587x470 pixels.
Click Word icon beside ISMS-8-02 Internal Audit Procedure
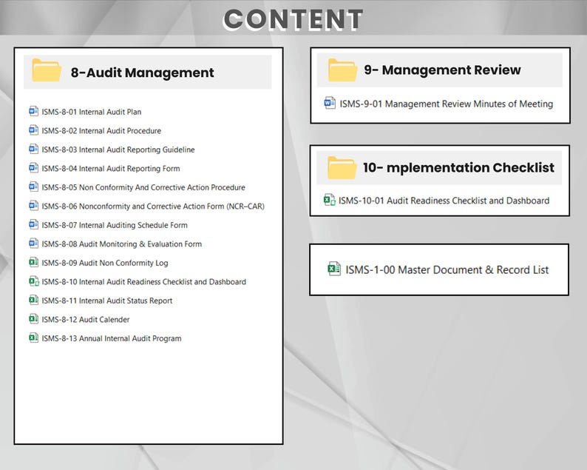tap(34, 130)
